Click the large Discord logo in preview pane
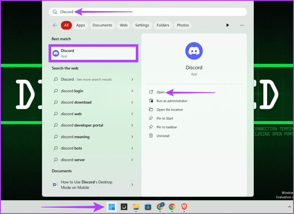The image size is (294, 214). [194, 51]
